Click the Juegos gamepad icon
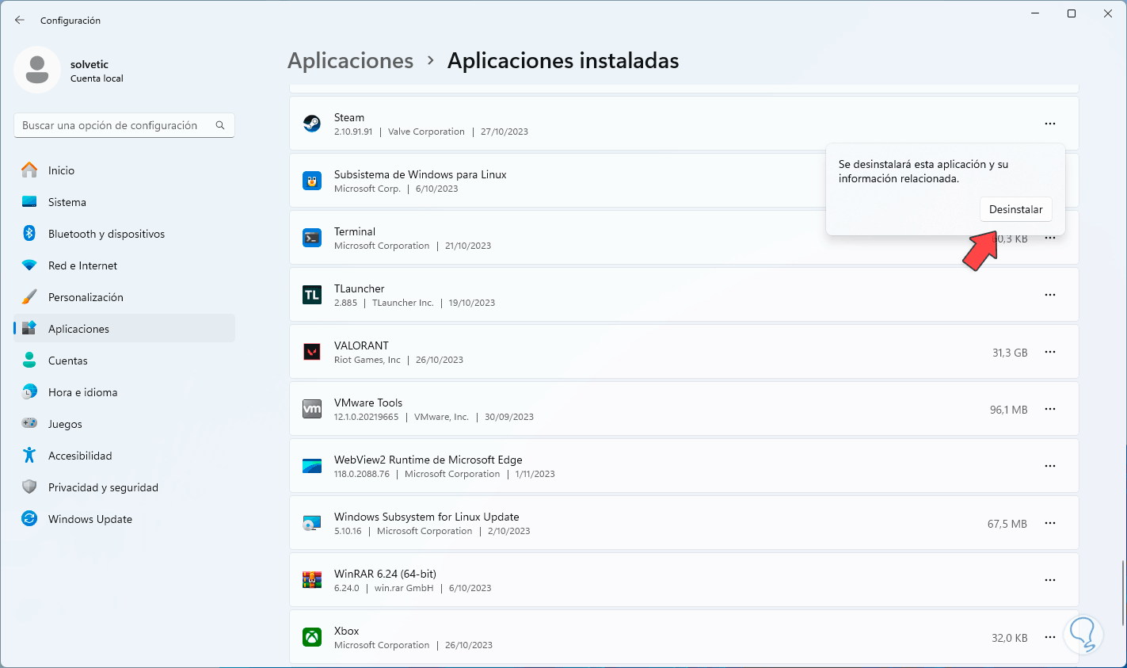 point(29,424)
